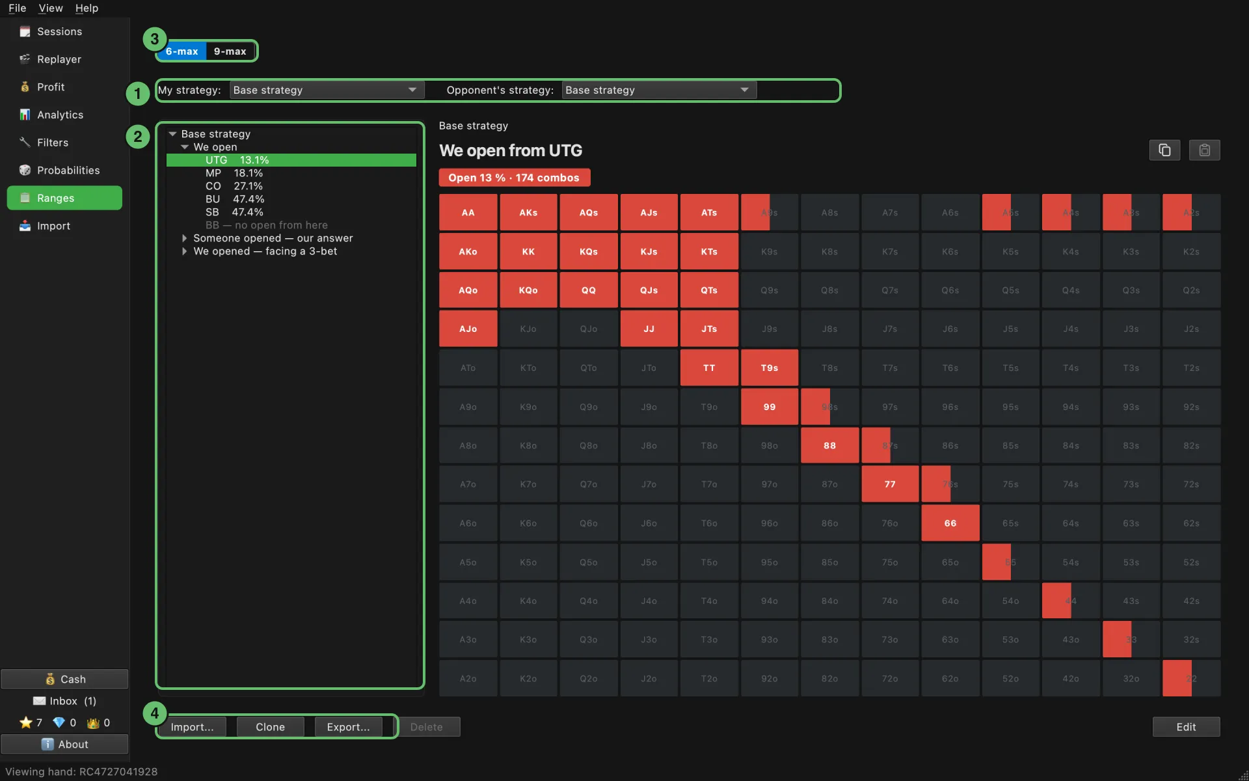The width and height of the screenshot is (1249, 781).
Task: Open the My strategy dropdown
Action: point(327,90)
